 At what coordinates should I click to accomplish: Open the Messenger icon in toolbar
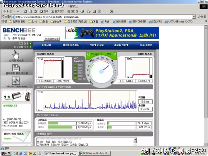(111, 12)
